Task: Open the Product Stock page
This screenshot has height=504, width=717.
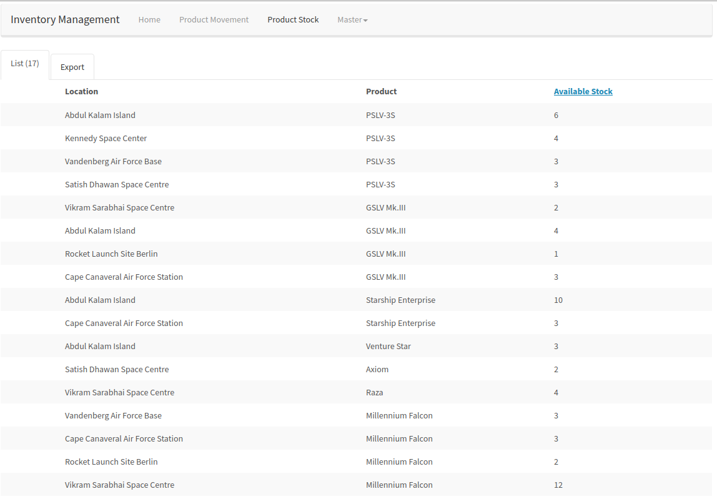Action: click(x=293, y=19)
